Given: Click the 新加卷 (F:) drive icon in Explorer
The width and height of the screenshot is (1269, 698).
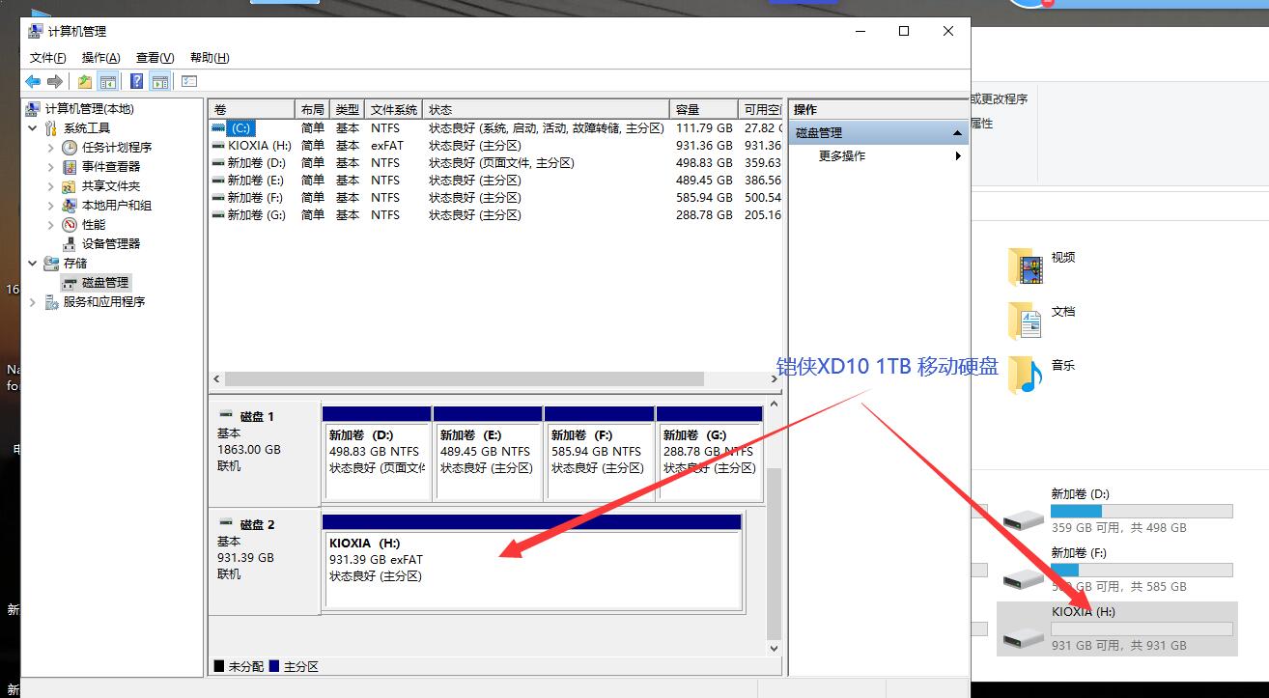Looking at the screenshot, I should click(1023, 578).
